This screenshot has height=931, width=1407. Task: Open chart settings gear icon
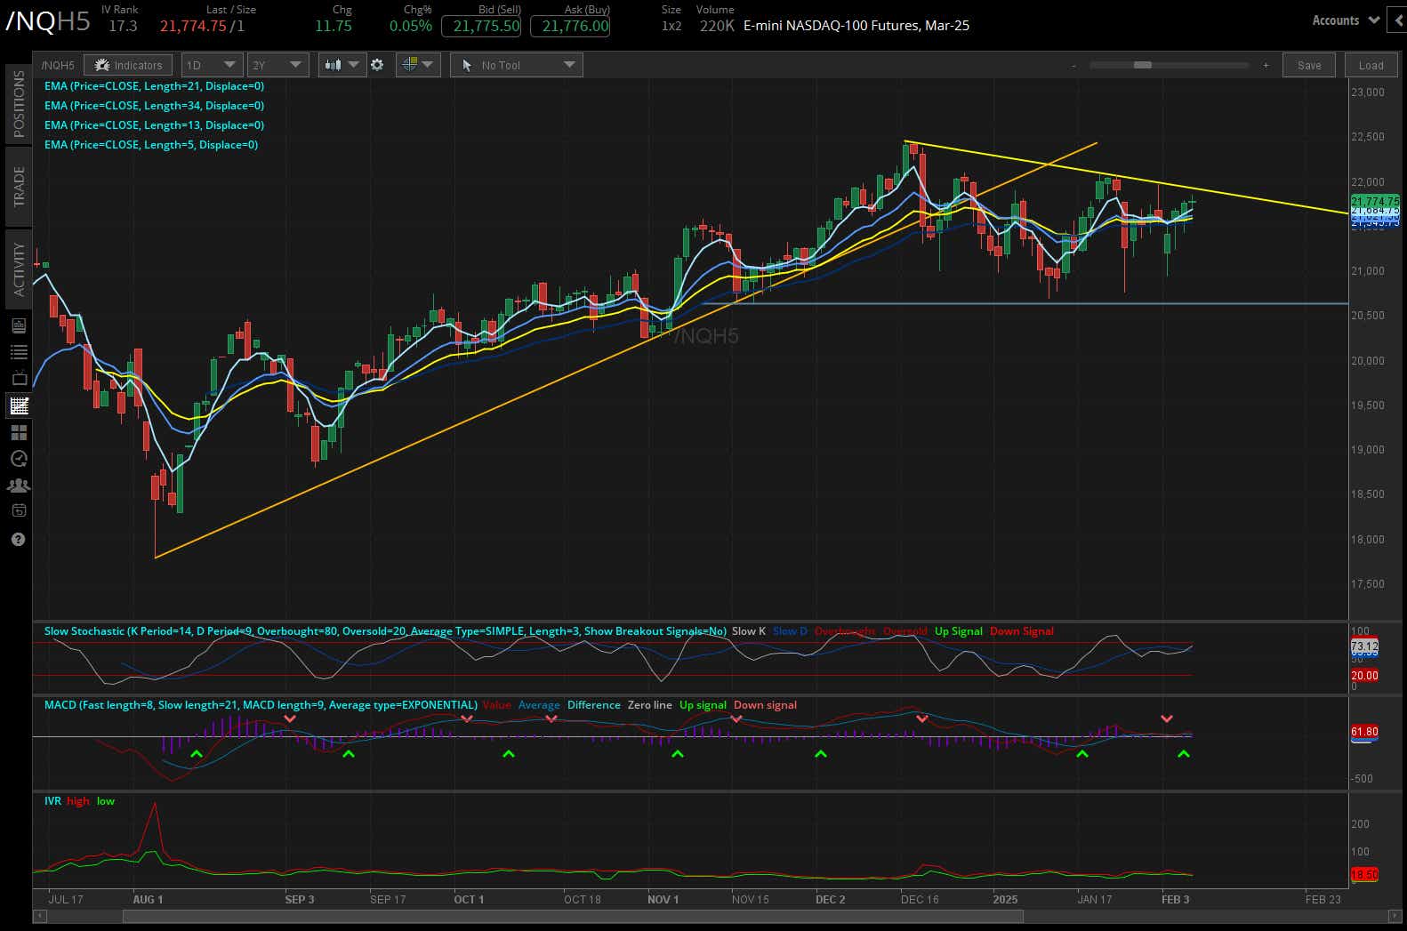(x=377, y=65)
